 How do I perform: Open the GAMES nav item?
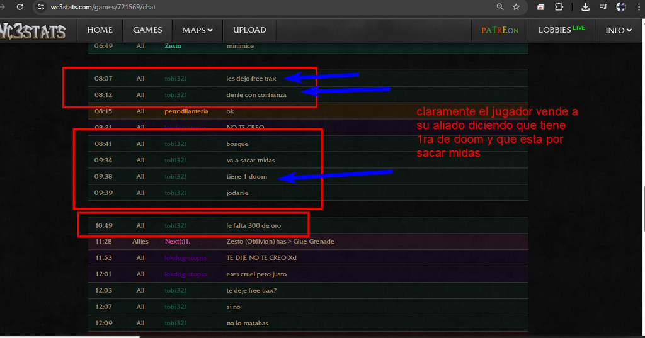pyautogui.click(x=147, y=30)
